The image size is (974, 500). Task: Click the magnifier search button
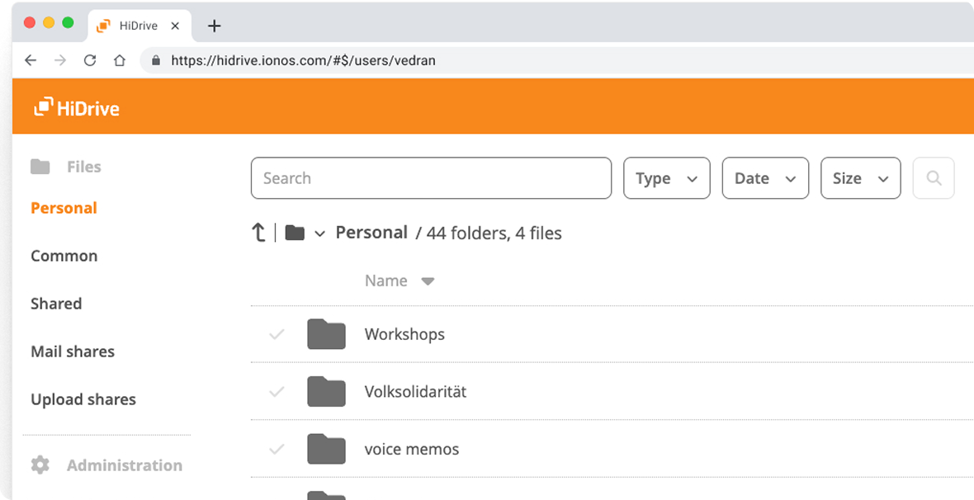933,178
